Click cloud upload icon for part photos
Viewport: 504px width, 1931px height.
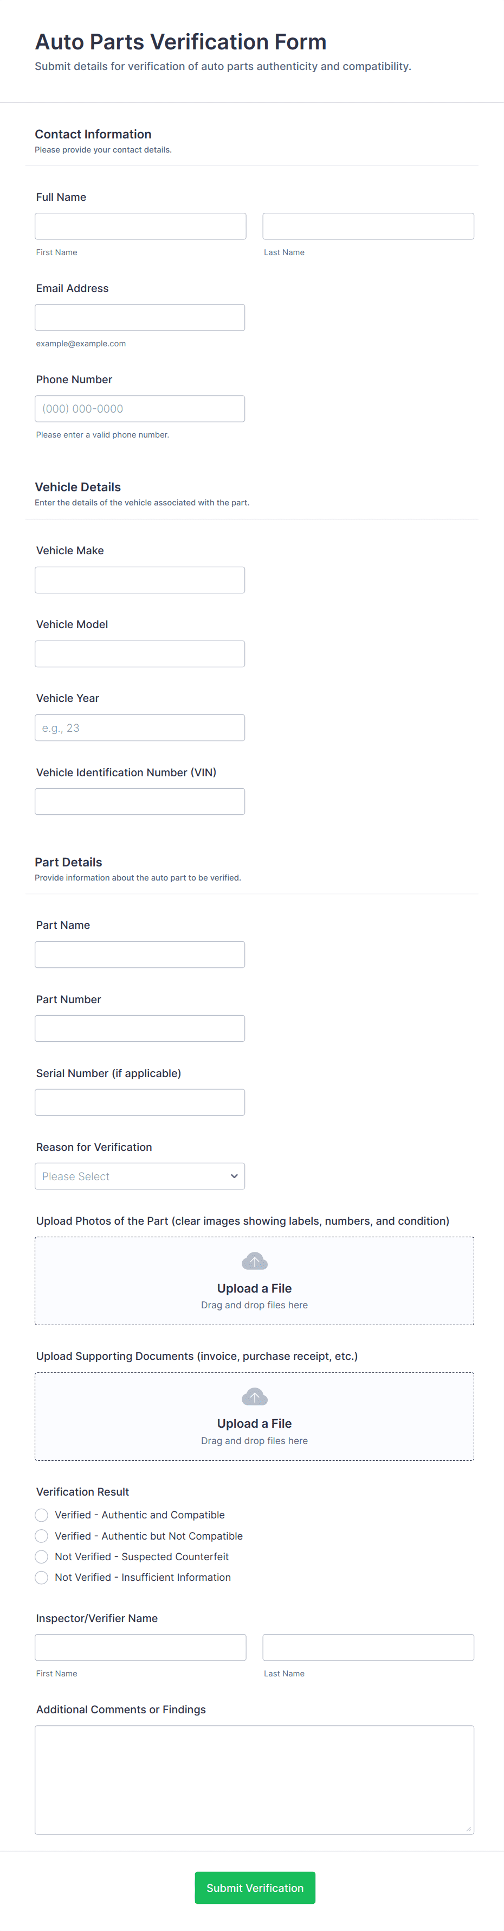coord(254,1261)
